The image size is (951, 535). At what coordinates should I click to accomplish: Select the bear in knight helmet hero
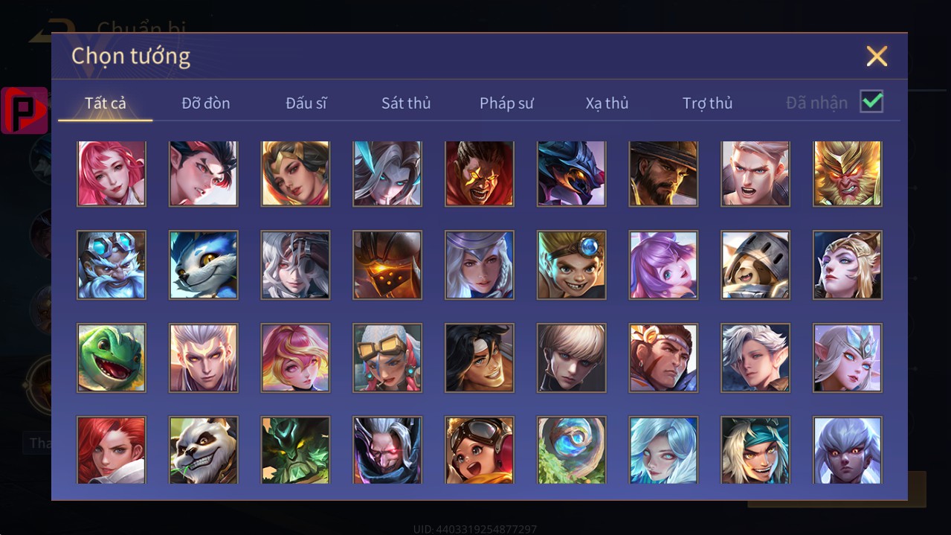click(x=755, y=265)
